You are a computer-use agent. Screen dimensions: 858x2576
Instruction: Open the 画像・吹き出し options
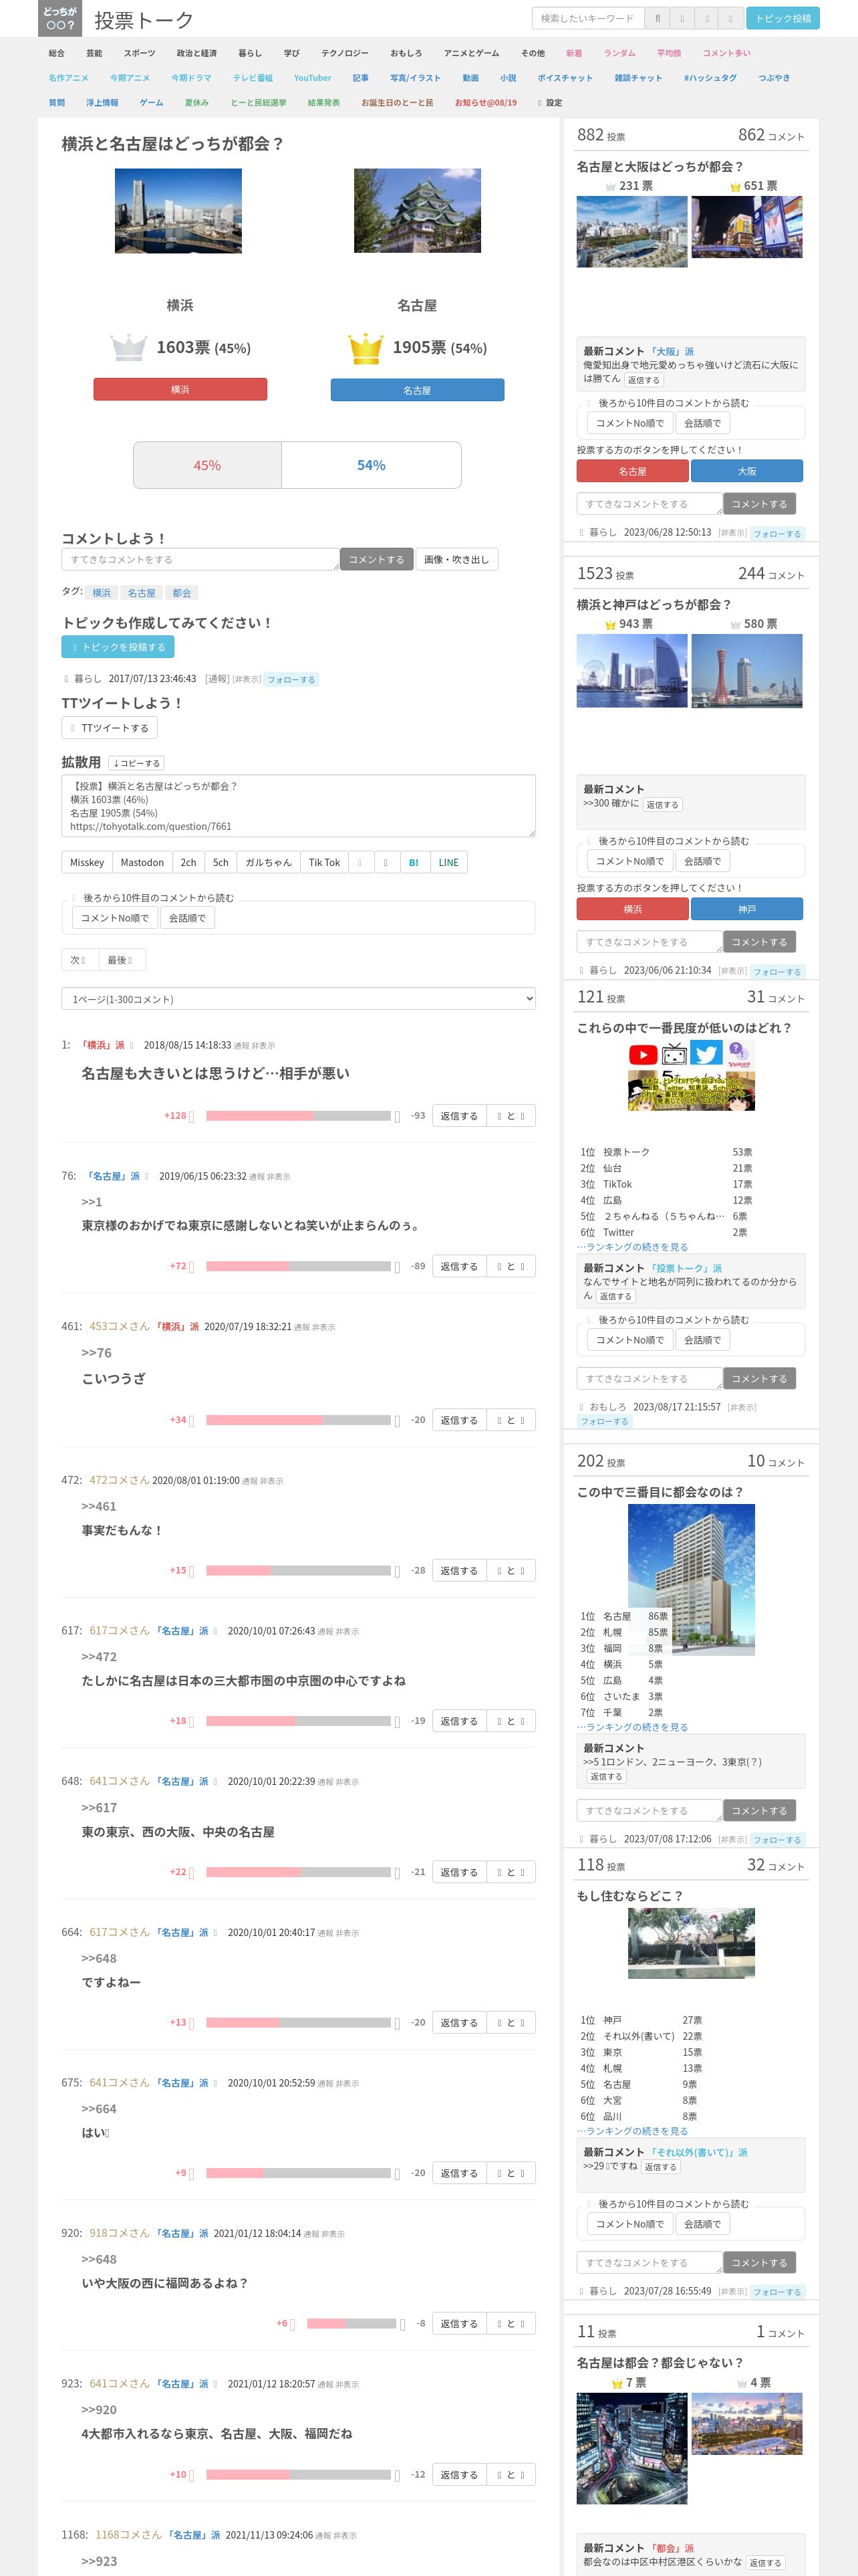[x=456, y=559]
